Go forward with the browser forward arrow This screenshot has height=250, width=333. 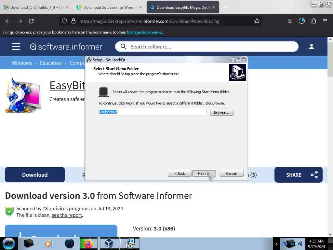20,21
